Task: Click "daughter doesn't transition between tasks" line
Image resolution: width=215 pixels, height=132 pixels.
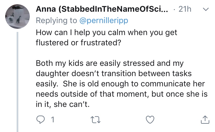Action: click(x=114, y=73)
